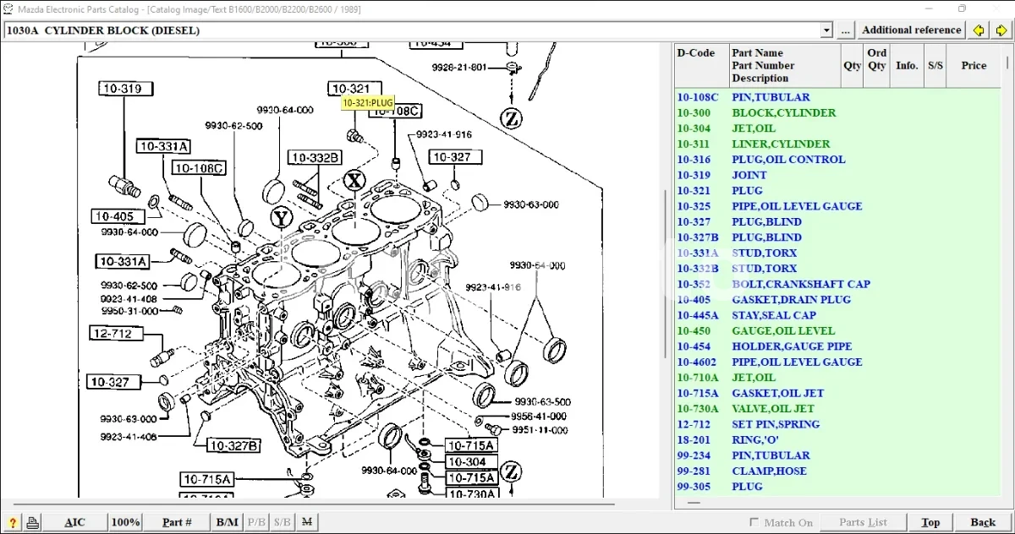Click the ellipsis browse button beside the section dropdown
Viewport: 1015px width, 534px height.
coord(846,30)
